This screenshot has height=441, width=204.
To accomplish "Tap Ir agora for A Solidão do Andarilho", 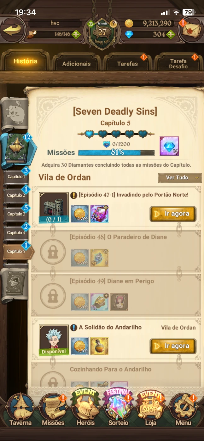I will point(173,346).
